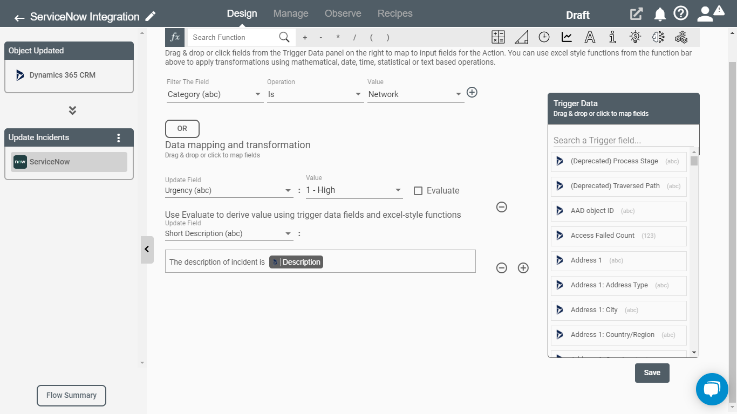Open the '1 - High' value dropdown

[x=354, y=190]
